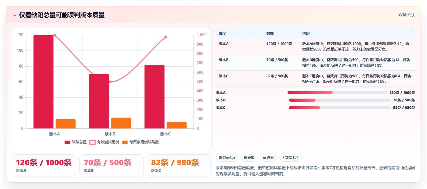This screenshot has width=427, height=189.
Task: Click 版本A orange density bar
Action: 66,124
